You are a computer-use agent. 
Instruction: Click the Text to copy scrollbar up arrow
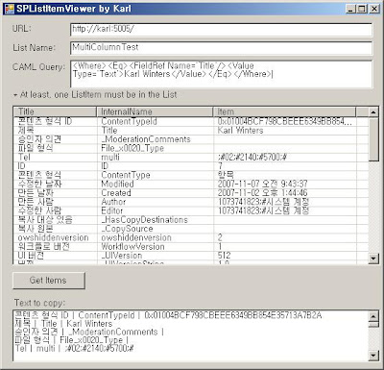(373, 316)
